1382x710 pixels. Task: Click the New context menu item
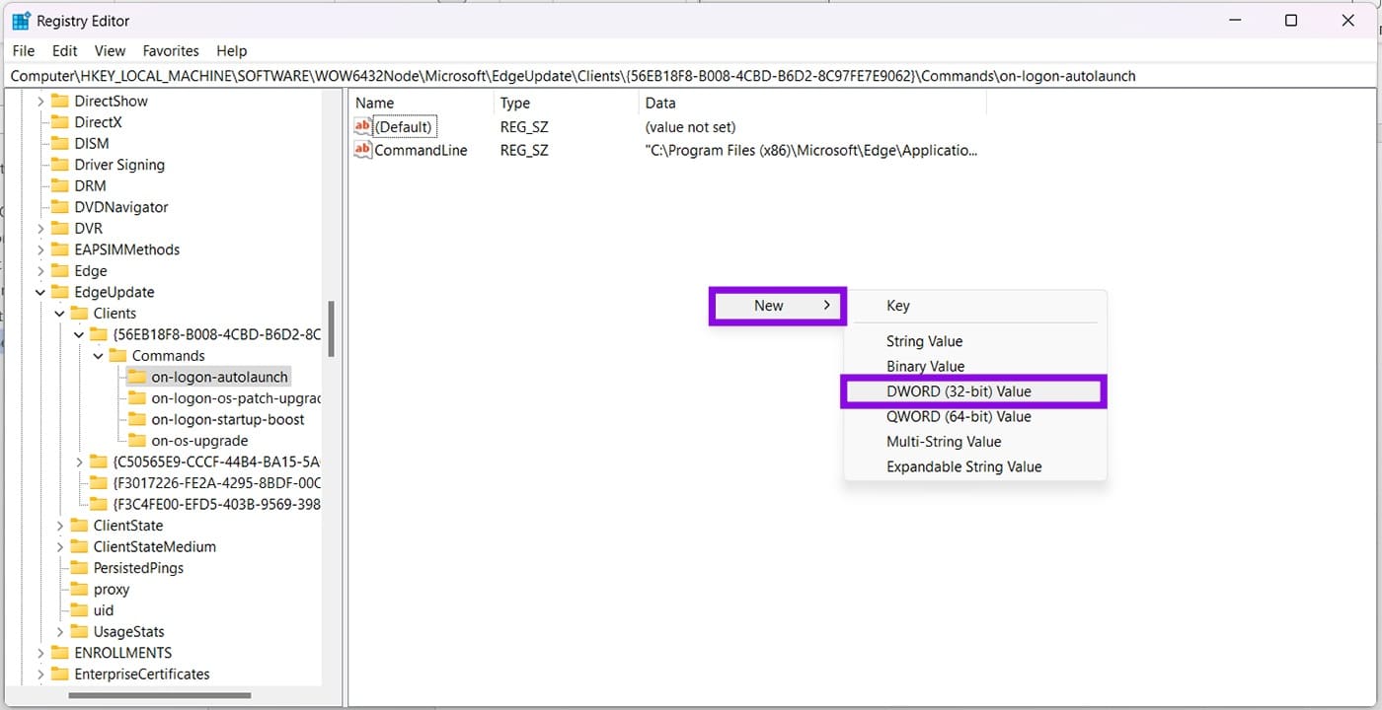(x=778, y=306)
